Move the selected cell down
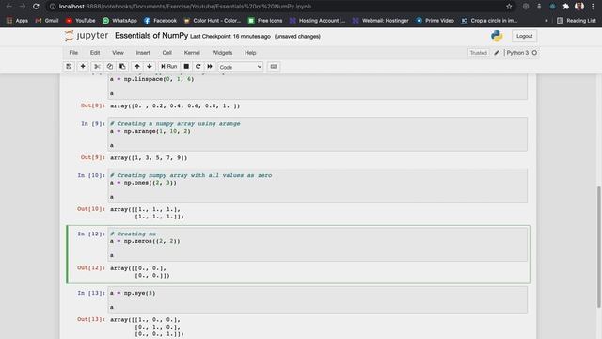Viewport: 602px width, 339px height. (x=150, y=67)
